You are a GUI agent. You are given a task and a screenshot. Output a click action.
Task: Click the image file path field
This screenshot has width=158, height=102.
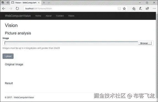coord(71,43)
